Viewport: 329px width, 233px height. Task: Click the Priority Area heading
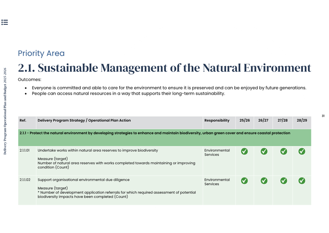click(x=41, y=53)
